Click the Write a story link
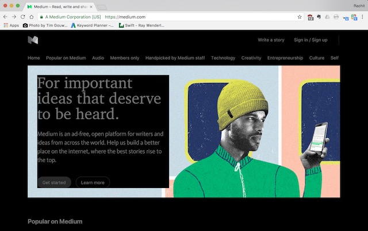Viewport: 368px width, 231px height. [x=271, y=40]
